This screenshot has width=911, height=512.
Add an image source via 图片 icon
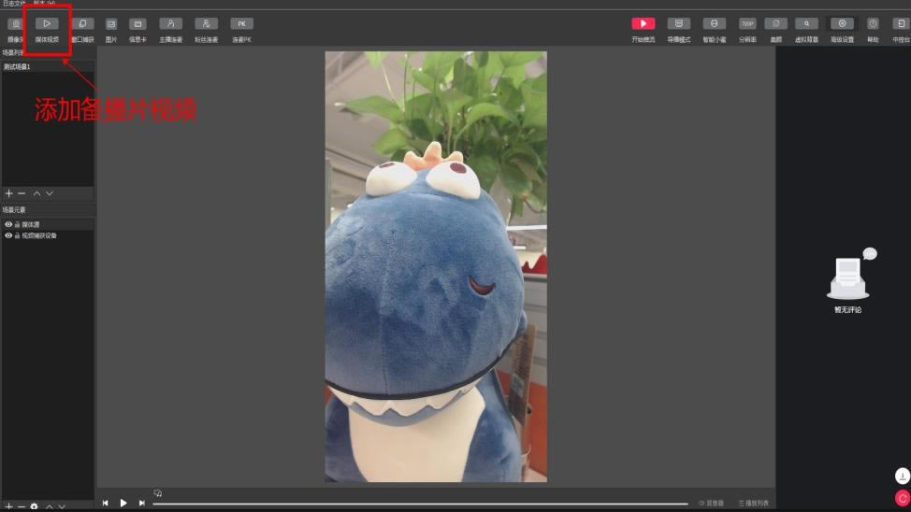pyautogui.click(x=111, y=23)
